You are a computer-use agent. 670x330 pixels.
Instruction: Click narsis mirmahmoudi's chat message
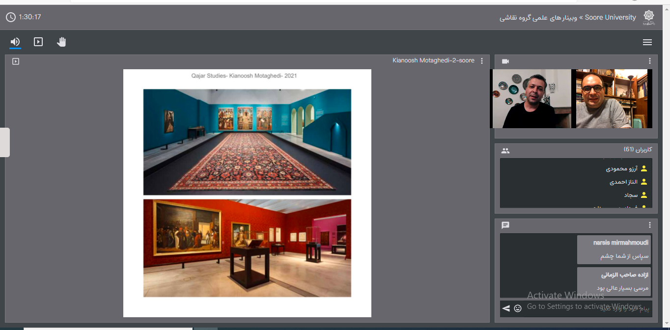(614, 249)
